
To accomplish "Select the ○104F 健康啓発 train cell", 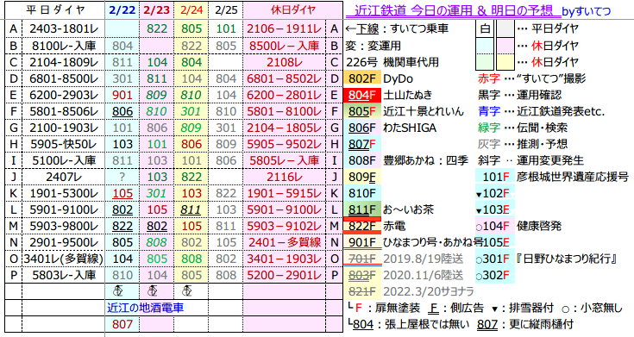I will pos(495,226).
